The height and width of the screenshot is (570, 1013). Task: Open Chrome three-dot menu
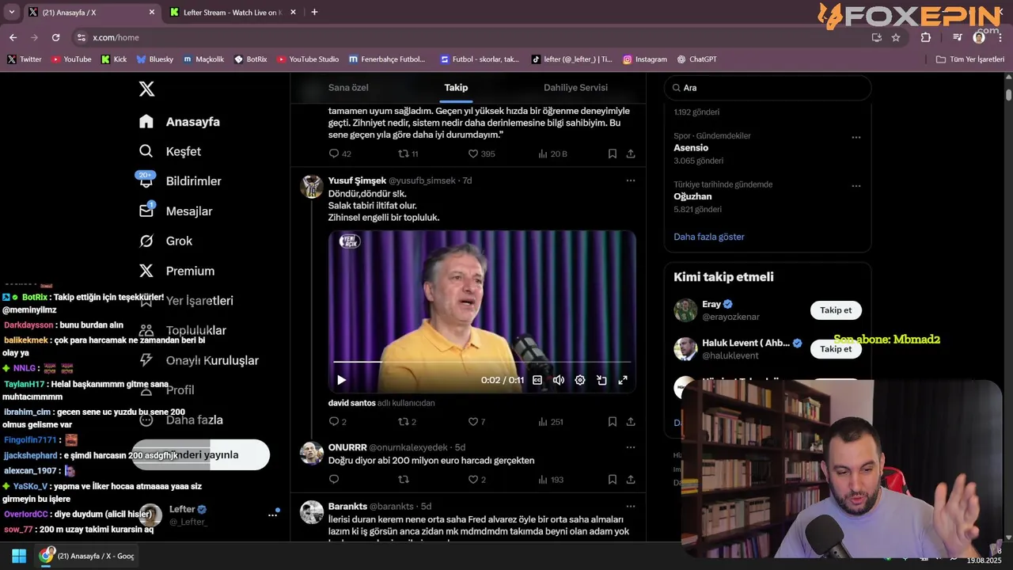(1000, 37)
